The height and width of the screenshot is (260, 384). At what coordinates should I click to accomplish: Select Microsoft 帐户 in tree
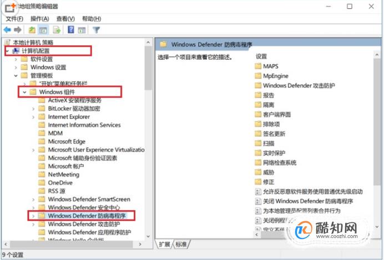click(x=66, y=167)
